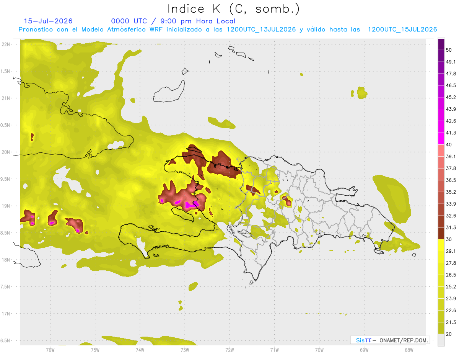459x355 pixels.
Task: Click the SisTT – ONAMET/REP.DOM. logo box
Action: click(390, 340)
